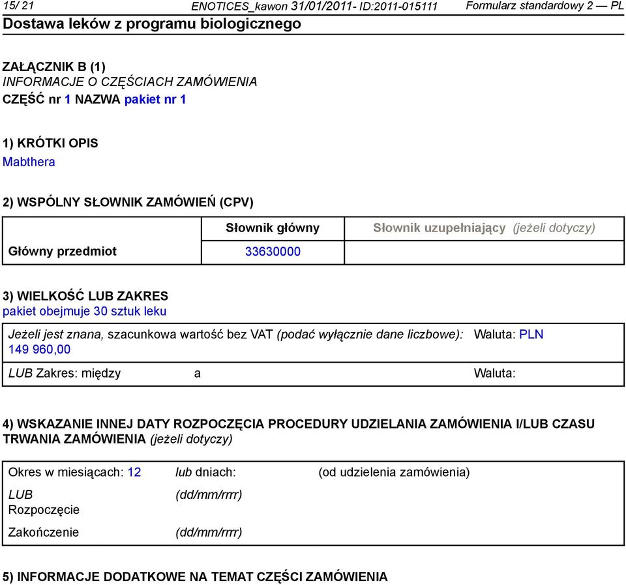The height and width of the screenshot is (585, 626).
Task: Select heading '2) WSPÓLNY SŁOWNIK ZAMÓWIEŃ (CPV)'
Action: [x=128, y=202]
